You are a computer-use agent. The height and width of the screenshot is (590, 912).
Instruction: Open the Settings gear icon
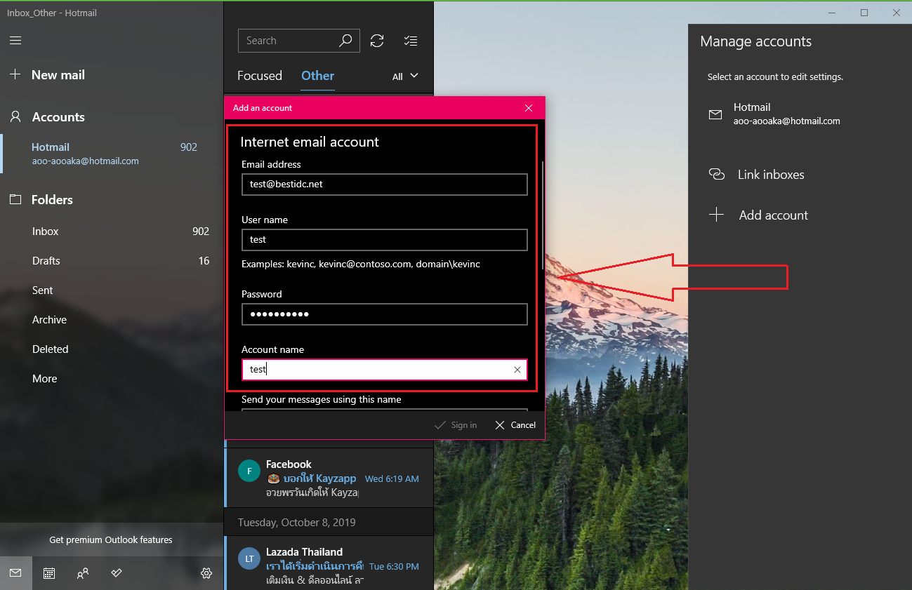tap(206, 573)
